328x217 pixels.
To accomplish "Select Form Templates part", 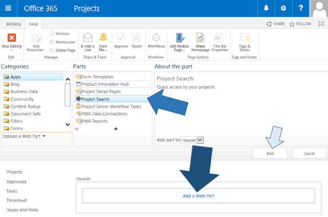I will [94, 77].
